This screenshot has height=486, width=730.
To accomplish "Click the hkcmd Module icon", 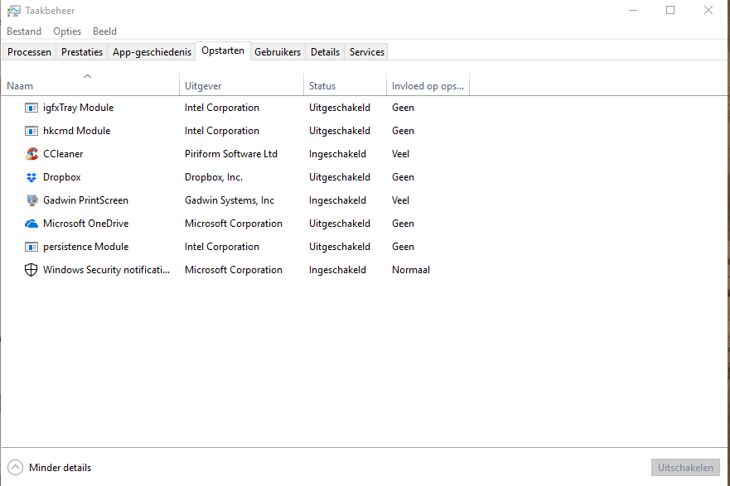I will click(31, 131).
